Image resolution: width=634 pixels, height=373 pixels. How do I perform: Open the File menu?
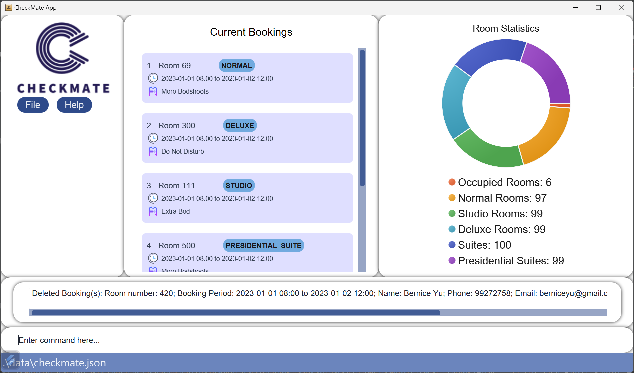[33, 105]
